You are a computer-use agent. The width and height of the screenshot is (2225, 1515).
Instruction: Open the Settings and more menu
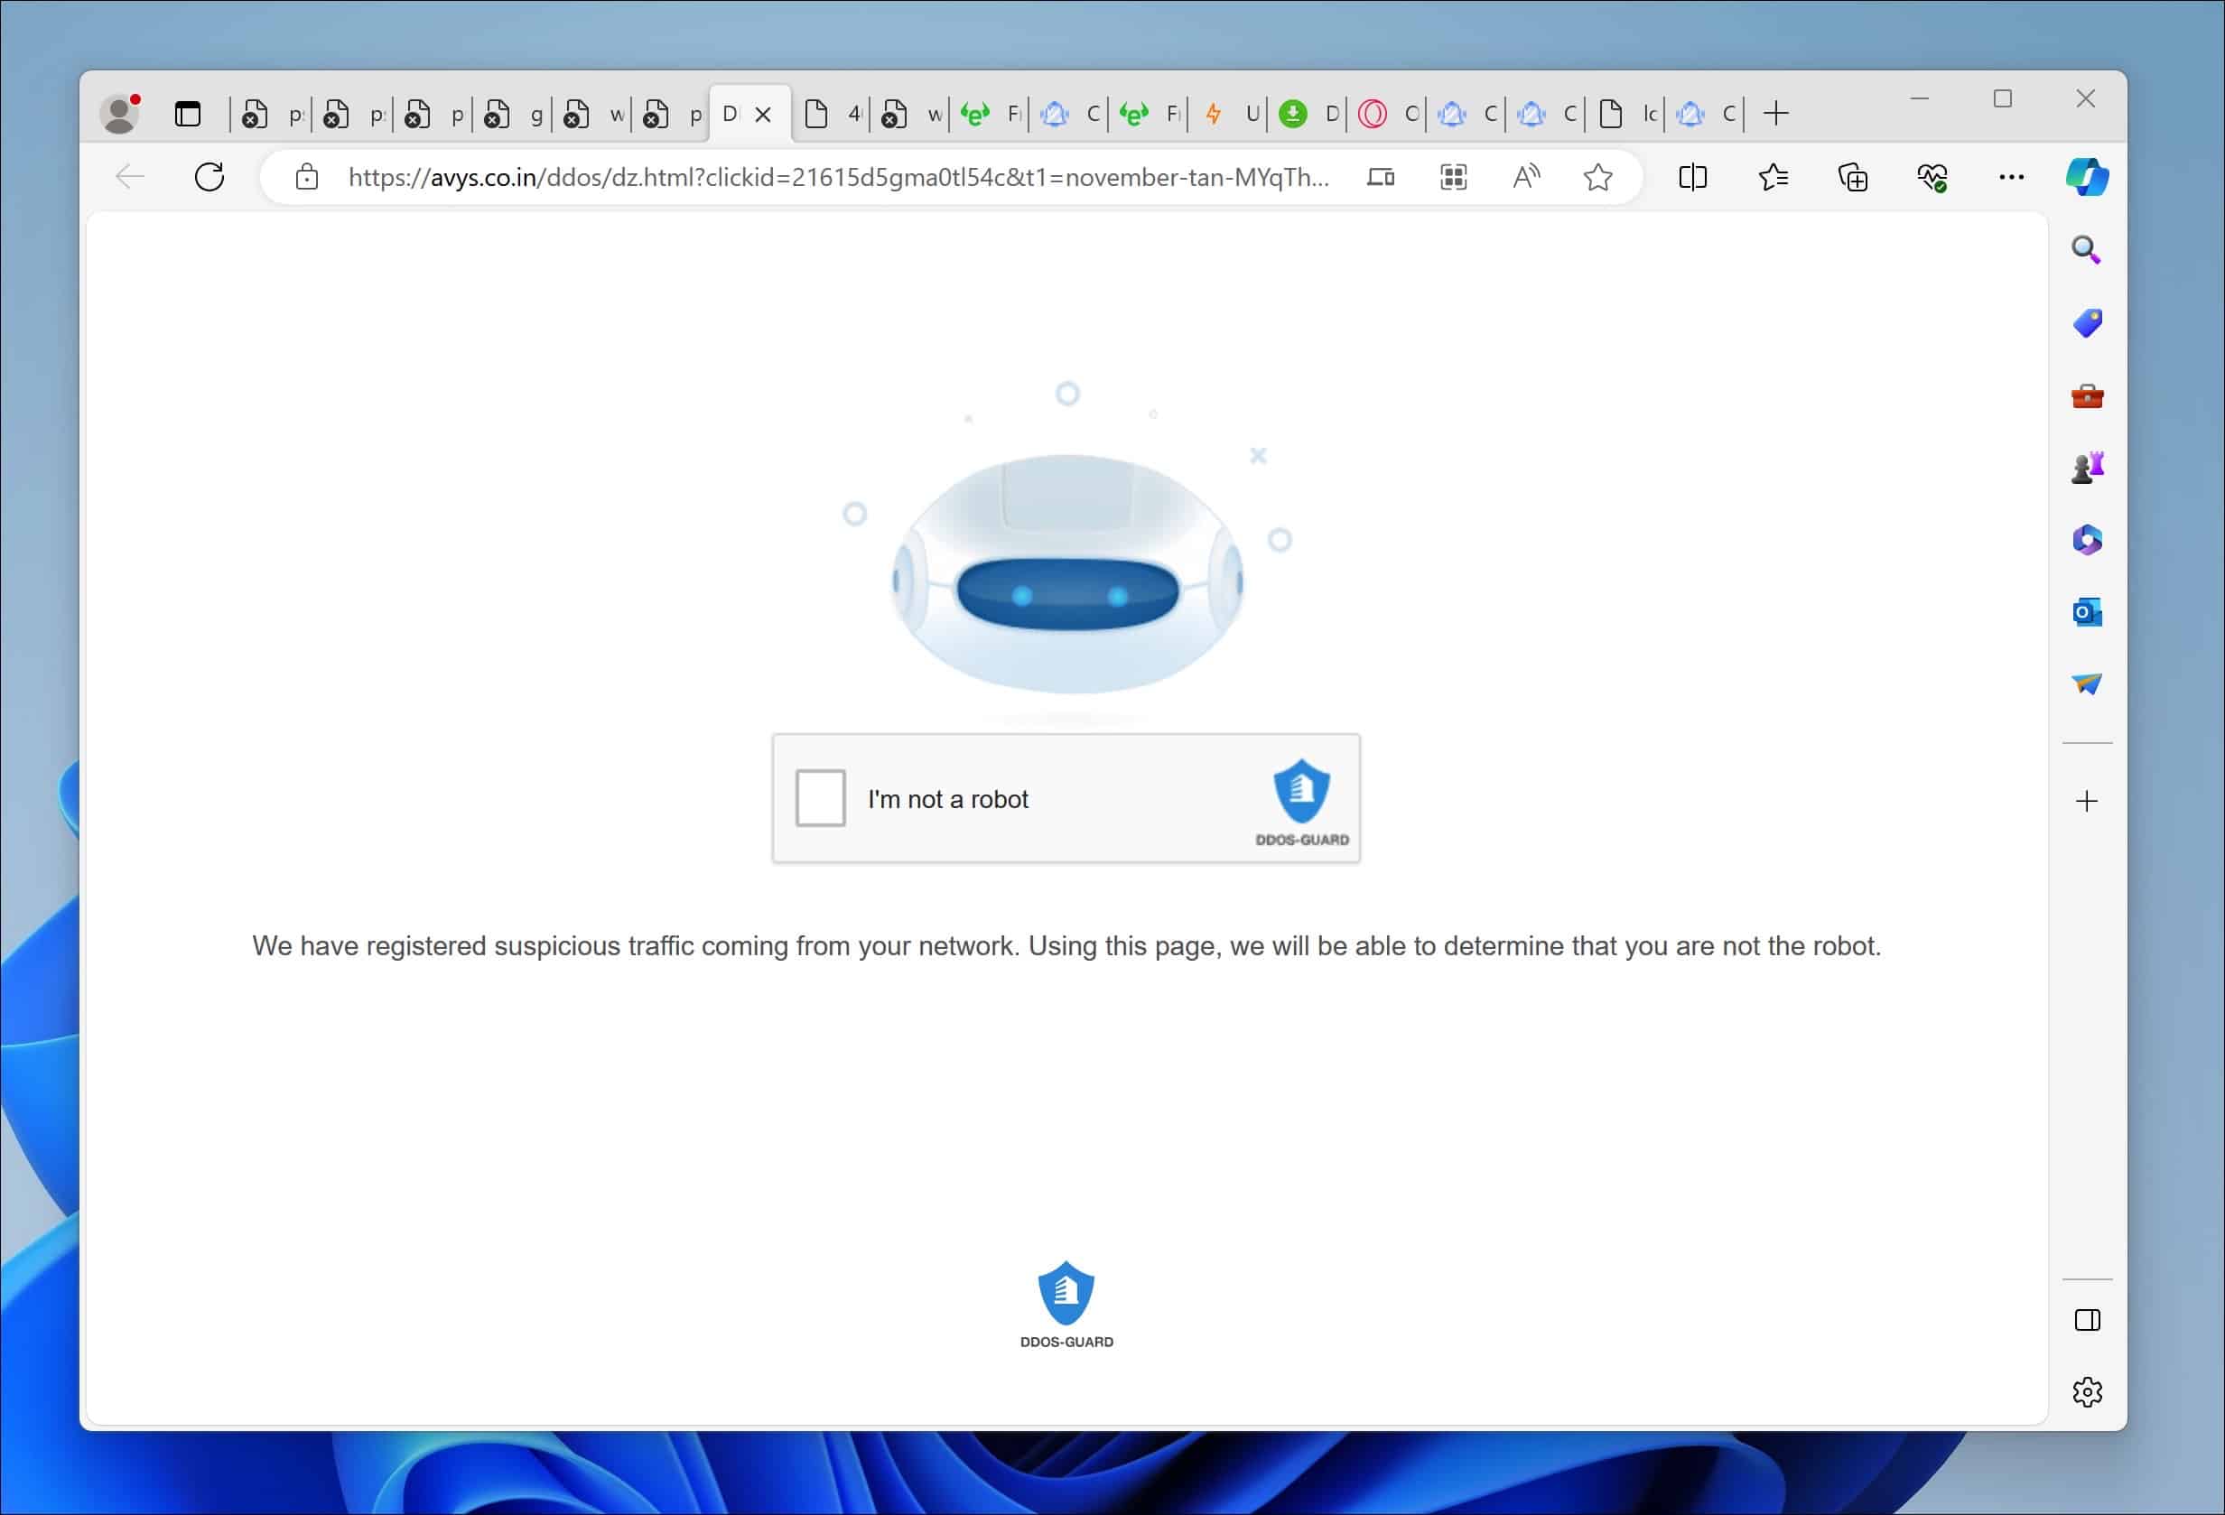pos(2012,177)
